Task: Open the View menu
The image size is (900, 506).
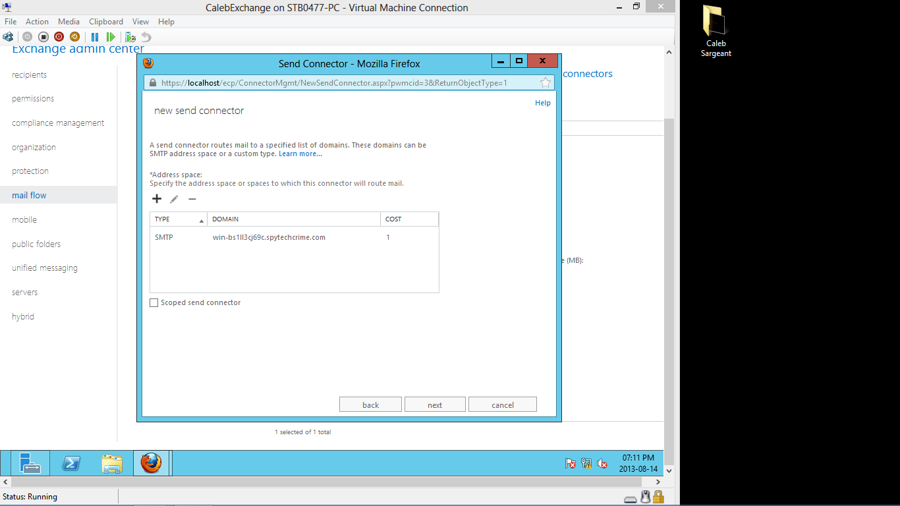Action: pyautogui.click(x=140, y=22)
